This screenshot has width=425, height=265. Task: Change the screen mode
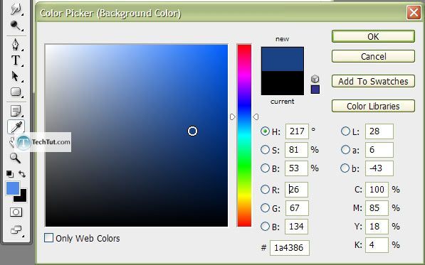(x=16, y=230)
